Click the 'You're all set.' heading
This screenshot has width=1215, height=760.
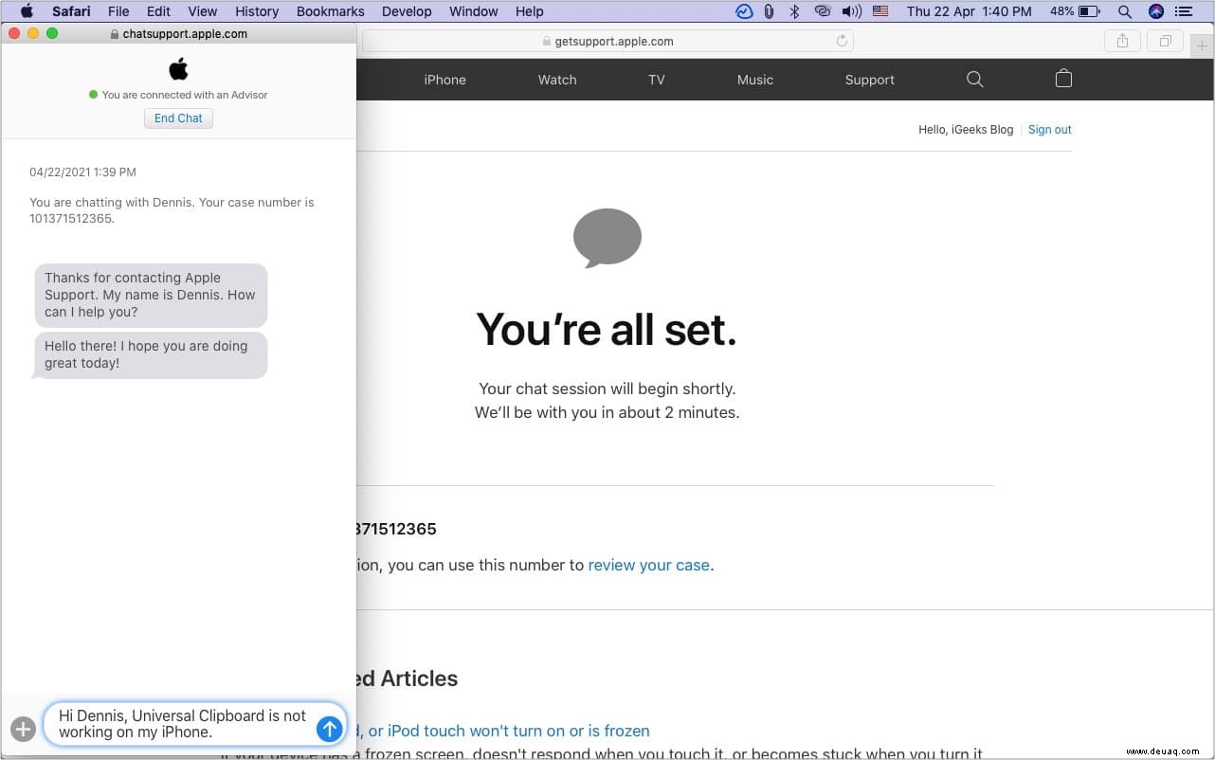[x=607, y=330]
